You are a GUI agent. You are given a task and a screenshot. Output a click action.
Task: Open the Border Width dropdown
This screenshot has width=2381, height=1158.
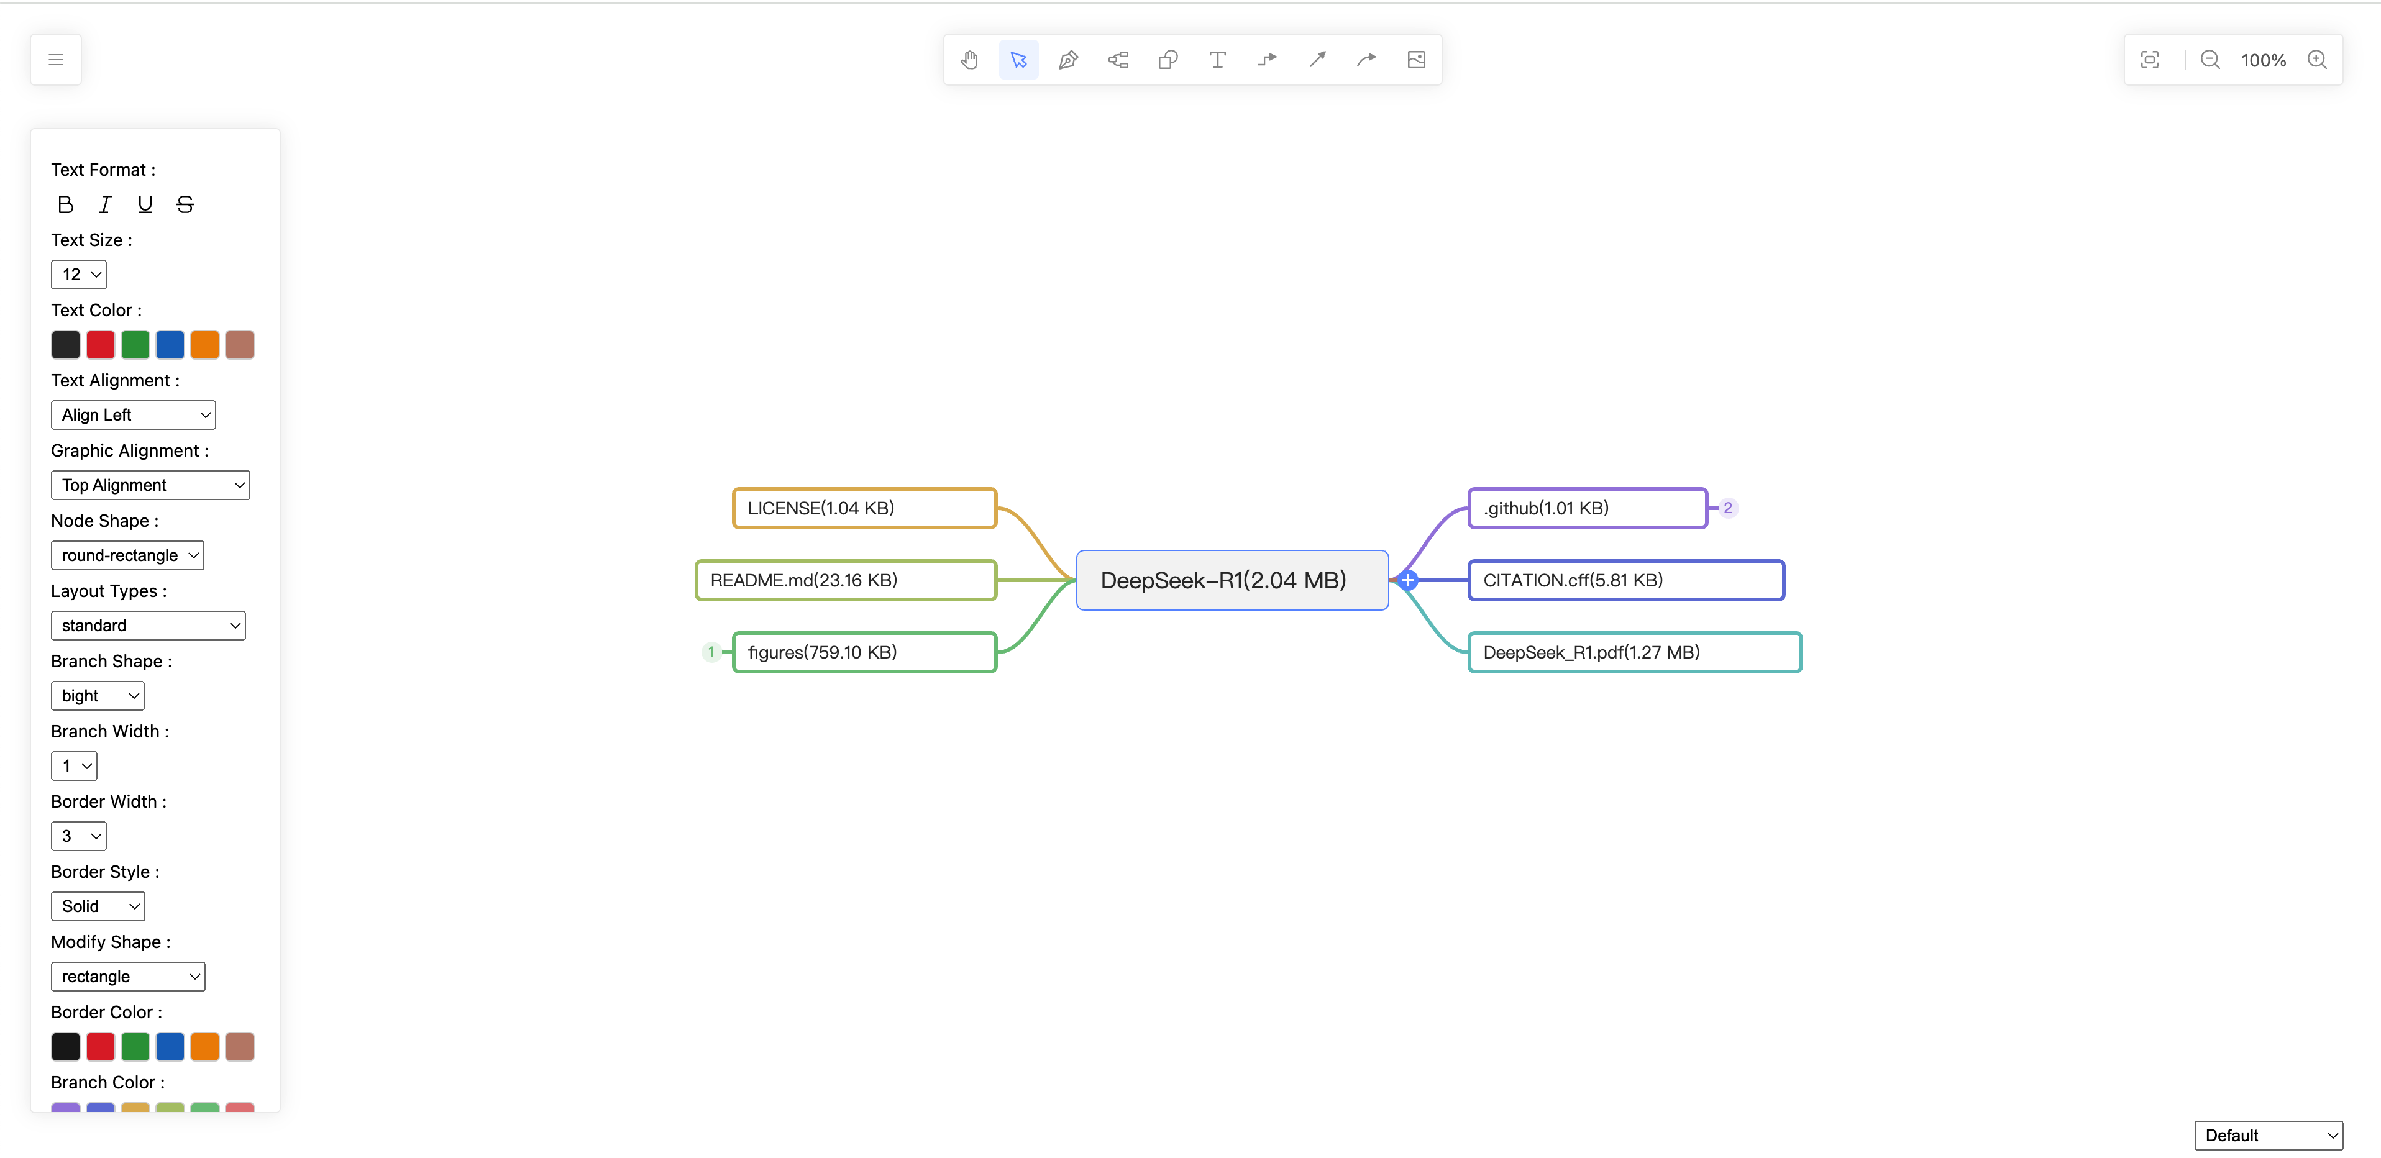(78, 836)
